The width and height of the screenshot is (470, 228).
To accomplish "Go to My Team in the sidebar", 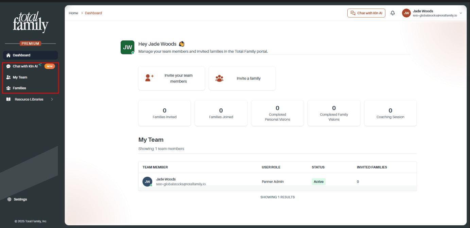I will (x=31, y=77).
